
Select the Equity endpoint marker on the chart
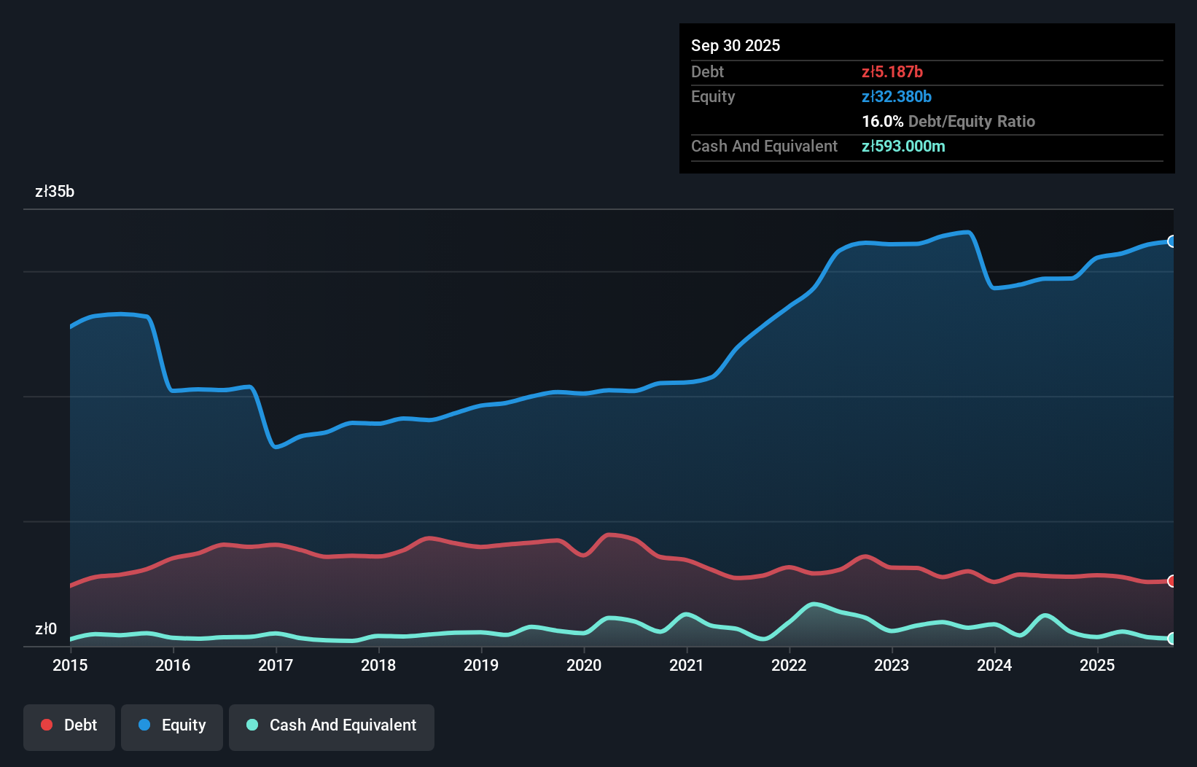click(x=1171, y=241)
